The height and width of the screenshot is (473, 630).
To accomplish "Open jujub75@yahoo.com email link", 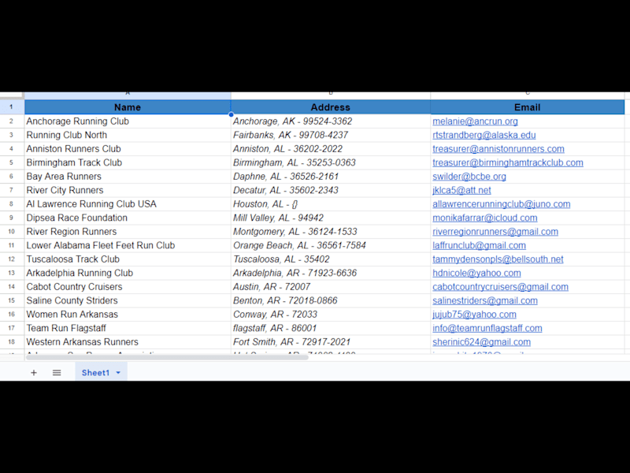I will coord(475,315).
